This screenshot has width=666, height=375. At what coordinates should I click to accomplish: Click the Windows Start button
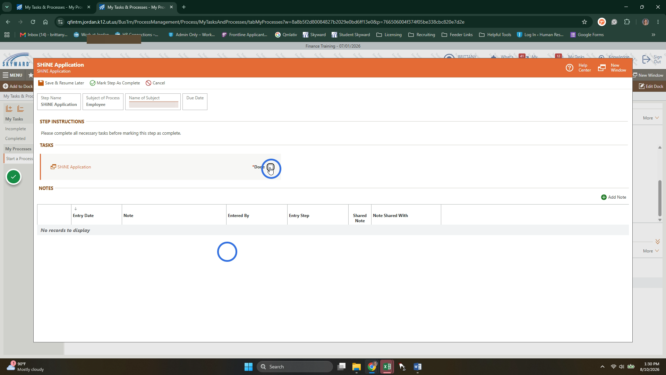[x=248, y=367]
